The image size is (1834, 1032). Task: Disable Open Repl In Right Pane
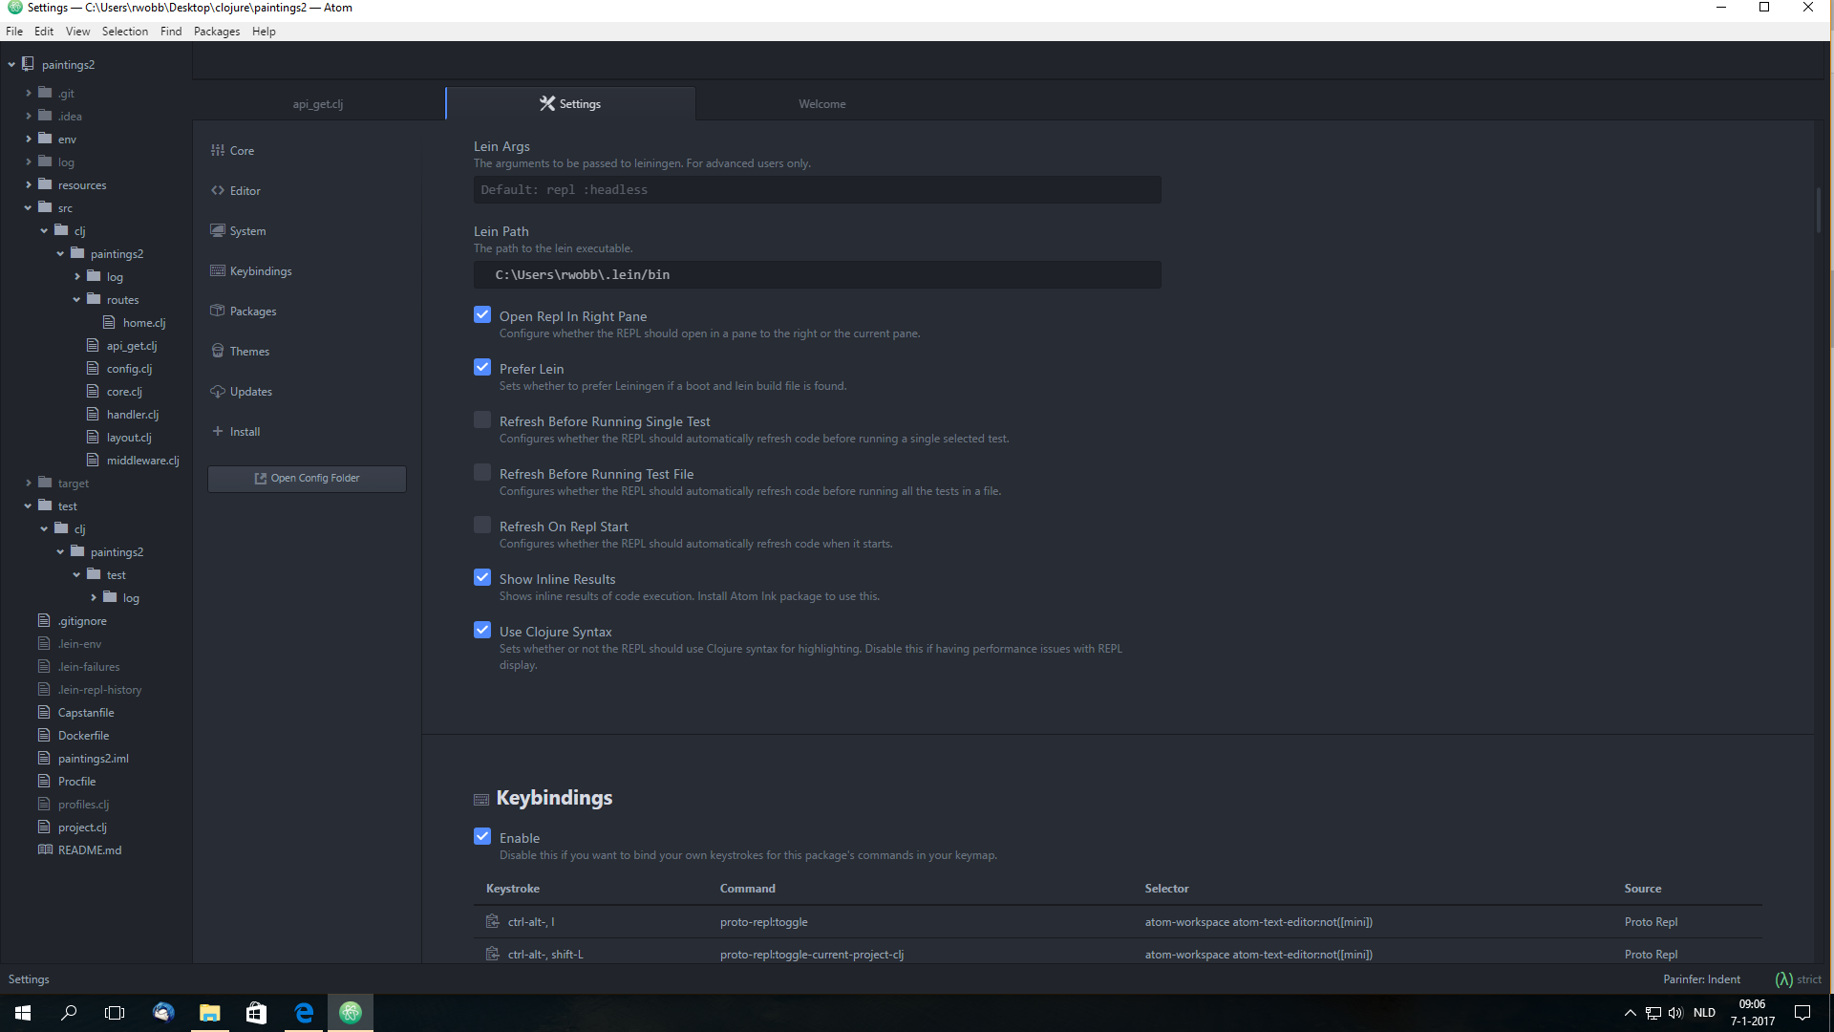point(482,314)
